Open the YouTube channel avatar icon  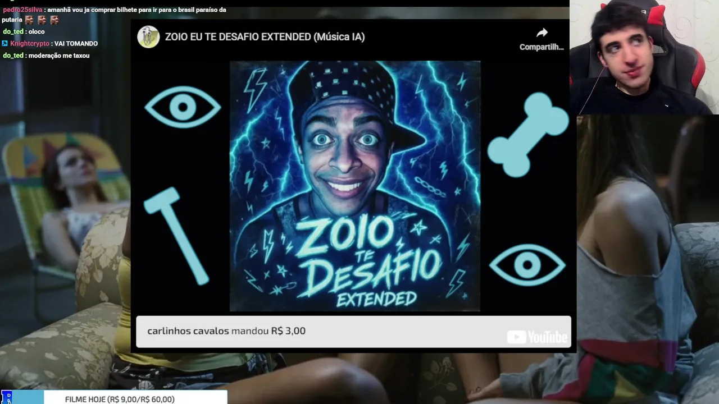148,37
